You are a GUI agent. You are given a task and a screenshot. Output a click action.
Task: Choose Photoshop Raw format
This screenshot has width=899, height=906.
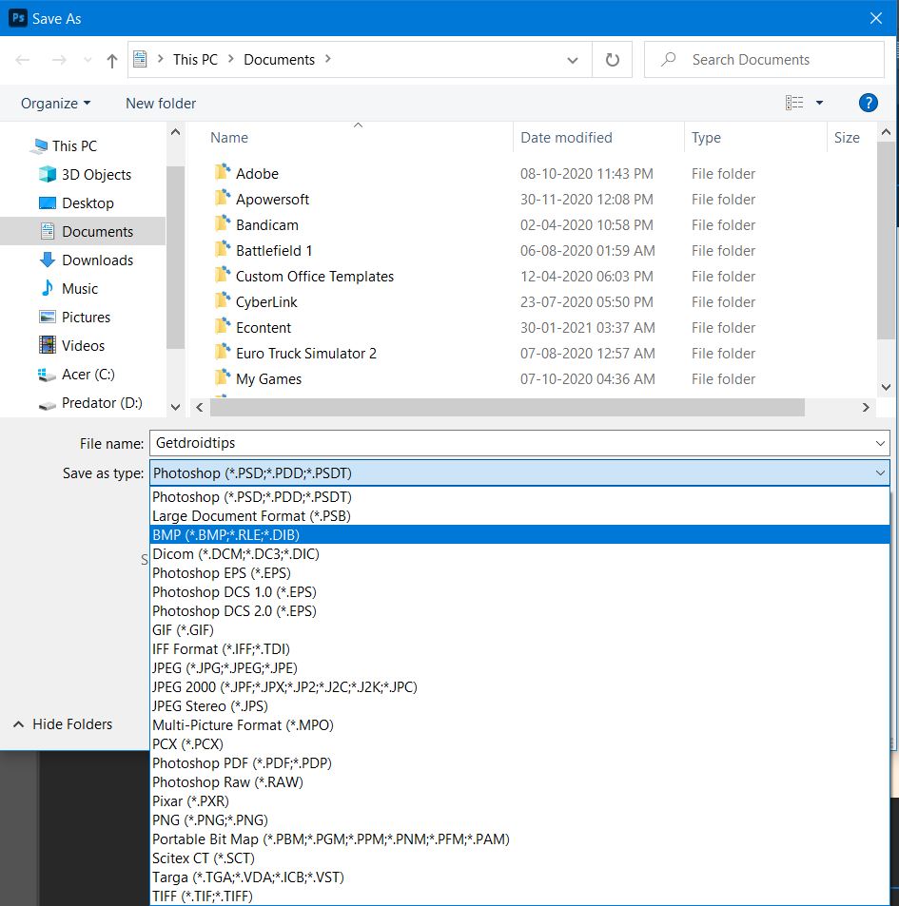click(519, 782)
